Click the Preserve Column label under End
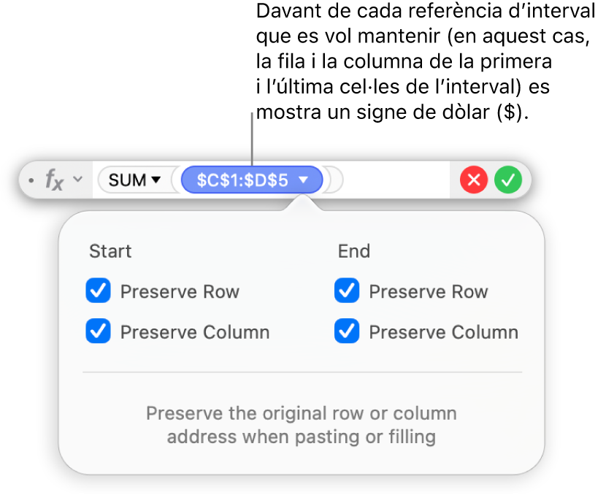Viewport: 606px width, 495px height. tap(443, 332)
